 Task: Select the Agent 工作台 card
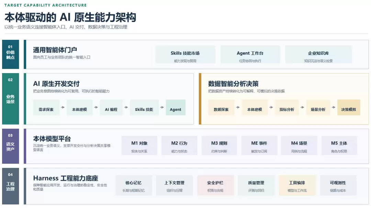click(x=250, y=54)
